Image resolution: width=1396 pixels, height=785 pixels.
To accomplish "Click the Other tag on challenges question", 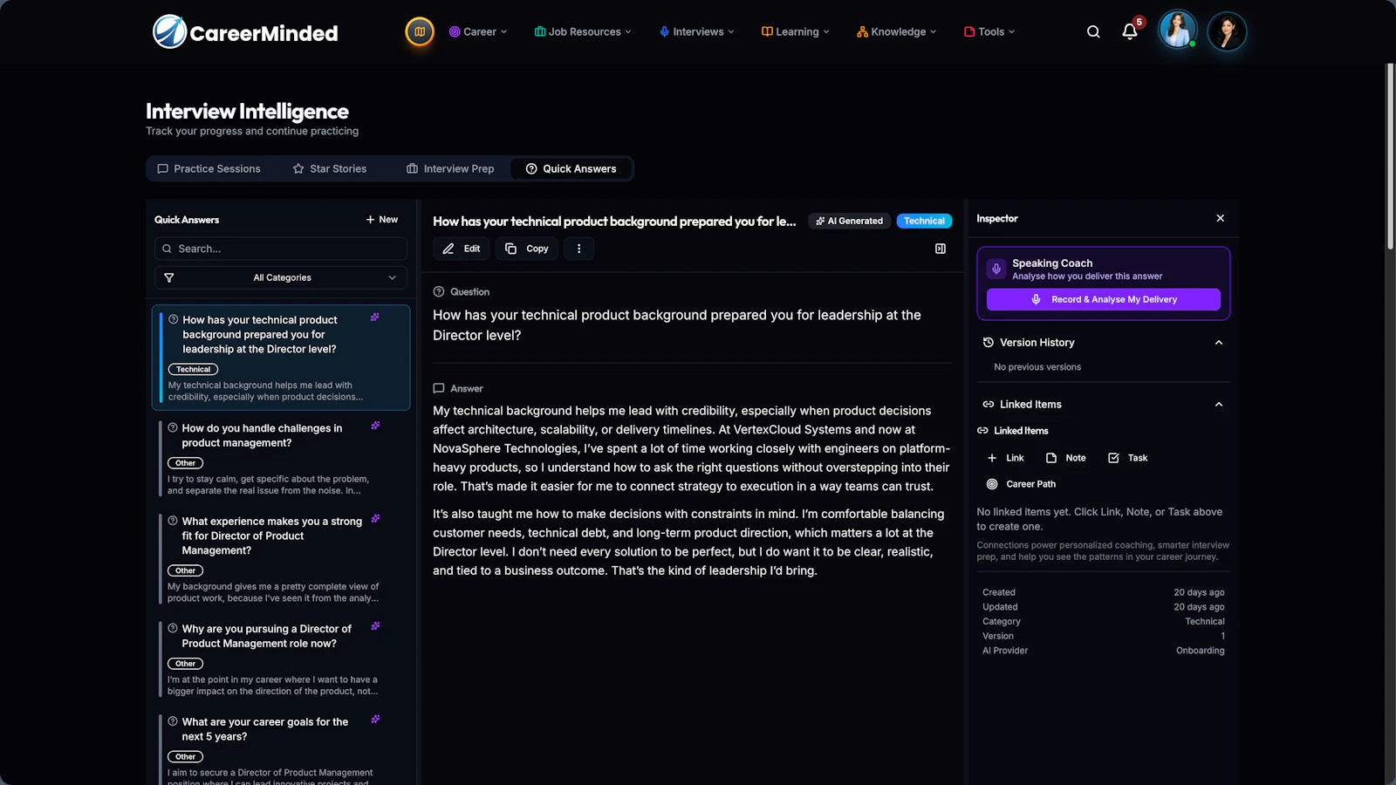I will (185, 463).
